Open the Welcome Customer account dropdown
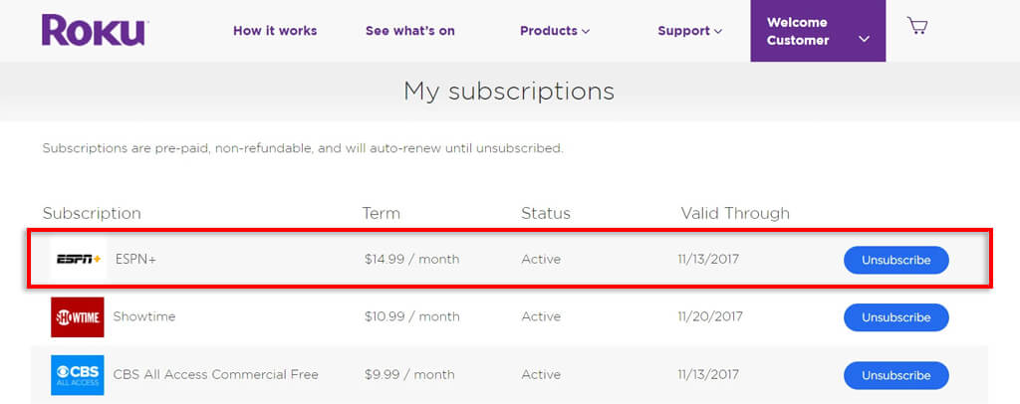Image resolution: width=1020 pixels, height=404 pixels. click(x=817, y=31)
